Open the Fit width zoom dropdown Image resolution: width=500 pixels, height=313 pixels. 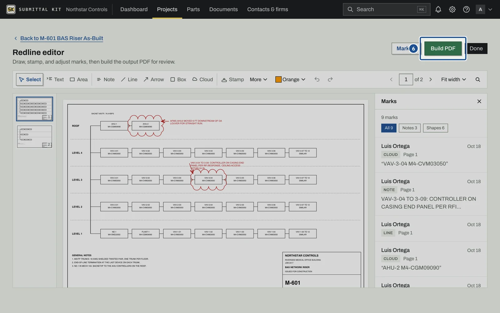pyautogui.click(x=453, y=80)
